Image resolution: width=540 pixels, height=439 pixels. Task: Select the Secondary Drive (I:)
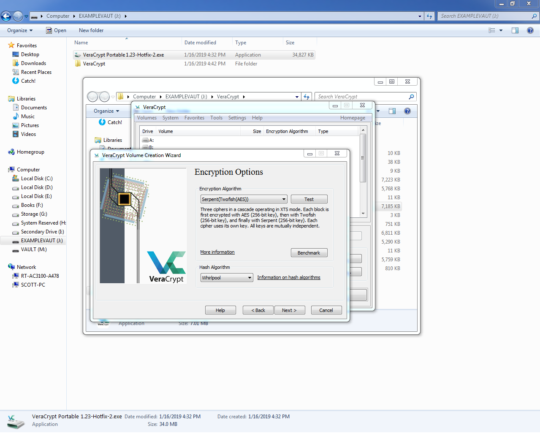click(38, 232)
